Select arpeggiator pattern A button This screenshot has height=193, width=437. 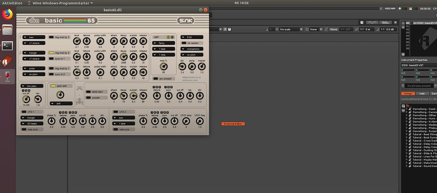(168, 37)
